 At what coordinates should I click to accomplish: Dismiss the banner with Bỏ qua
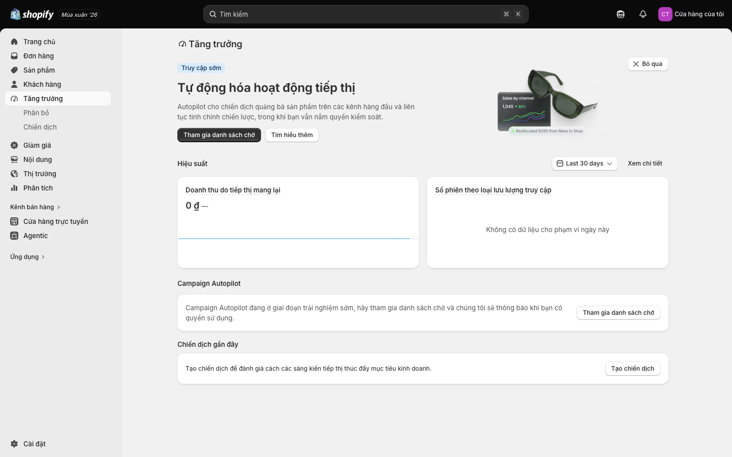coord(648,64)
